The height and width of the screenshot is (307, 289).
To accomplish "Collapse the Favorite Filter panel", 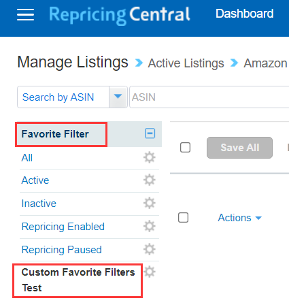I will [x=150, y=133].
